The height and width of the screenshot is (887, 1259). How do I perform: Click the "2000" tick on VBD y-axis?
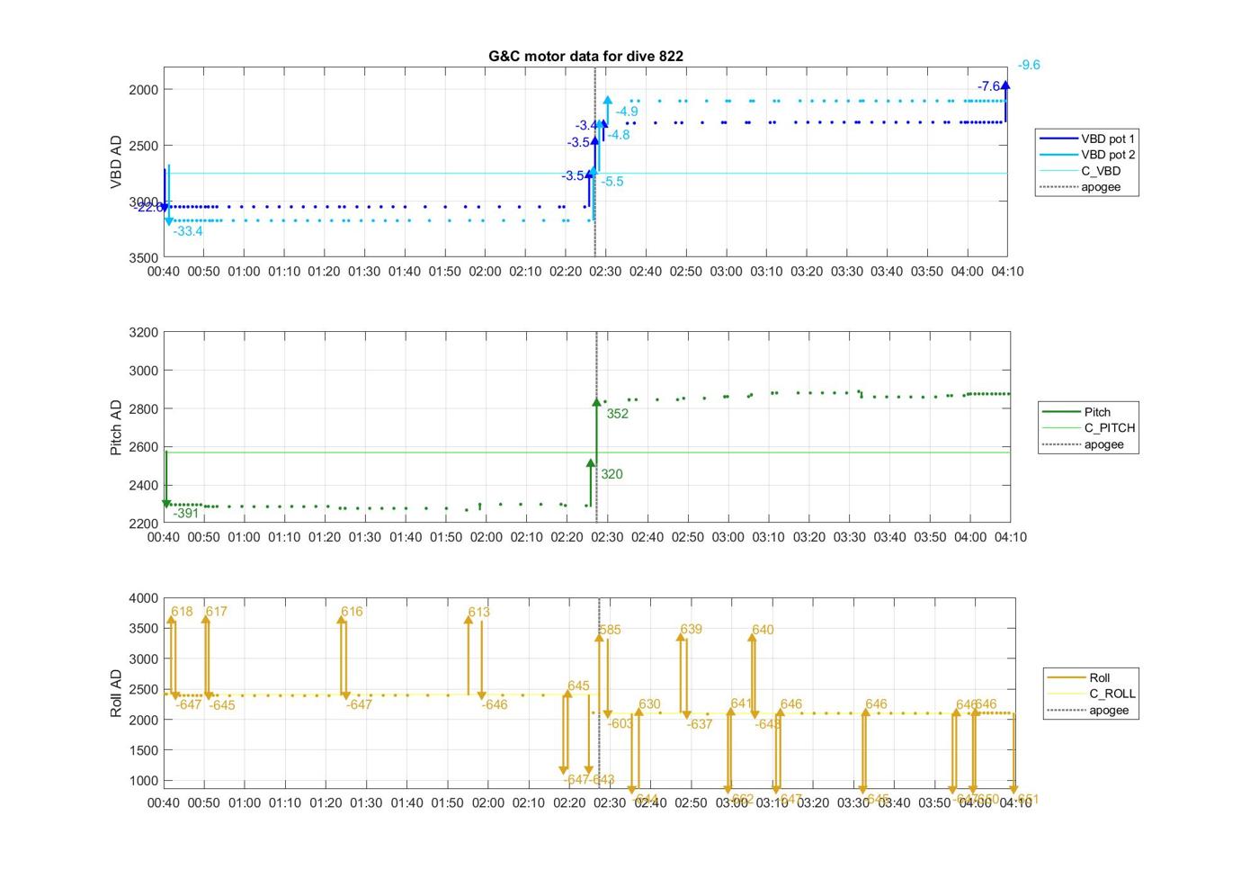[x=144, y=89]
